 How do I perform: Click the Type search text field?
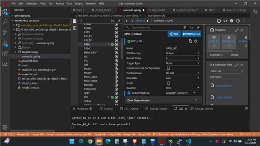point(156,28)
